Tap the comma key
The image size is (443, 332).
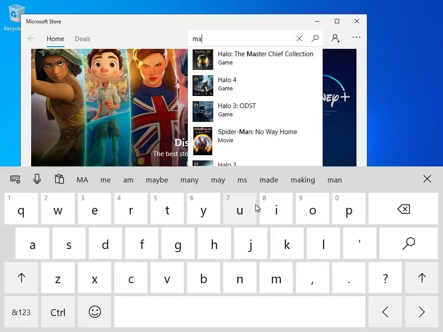[x=312, y=278]
